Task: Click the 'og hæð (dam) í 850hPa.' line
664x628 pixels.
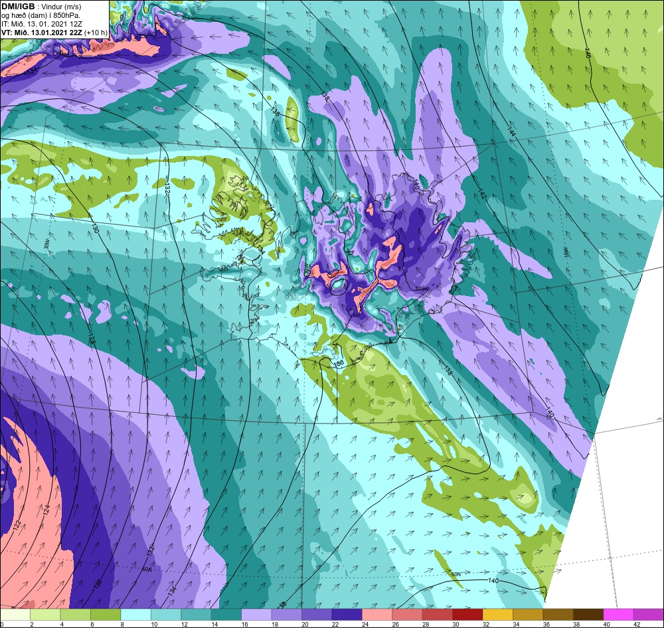Action: click(41, 15)
